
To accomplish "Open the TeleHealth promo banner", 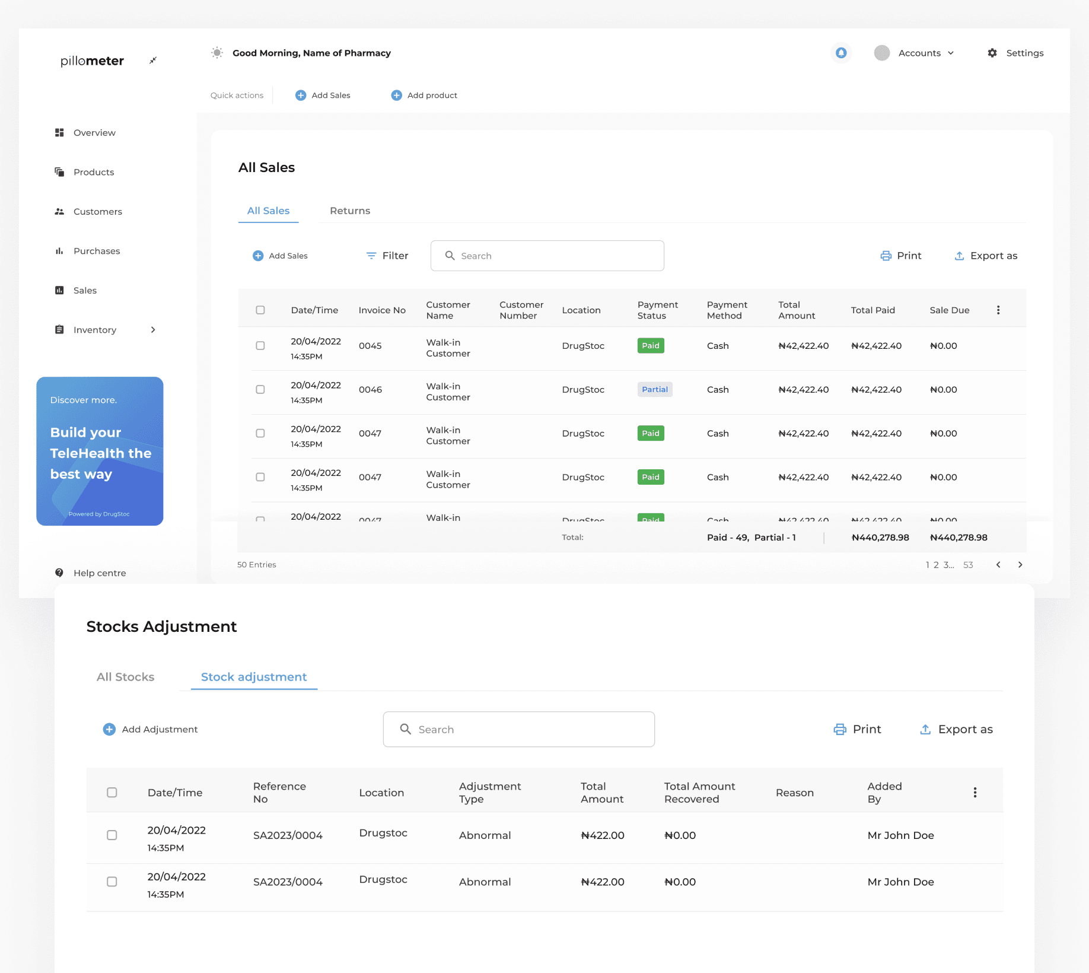I will click(100, 451).
